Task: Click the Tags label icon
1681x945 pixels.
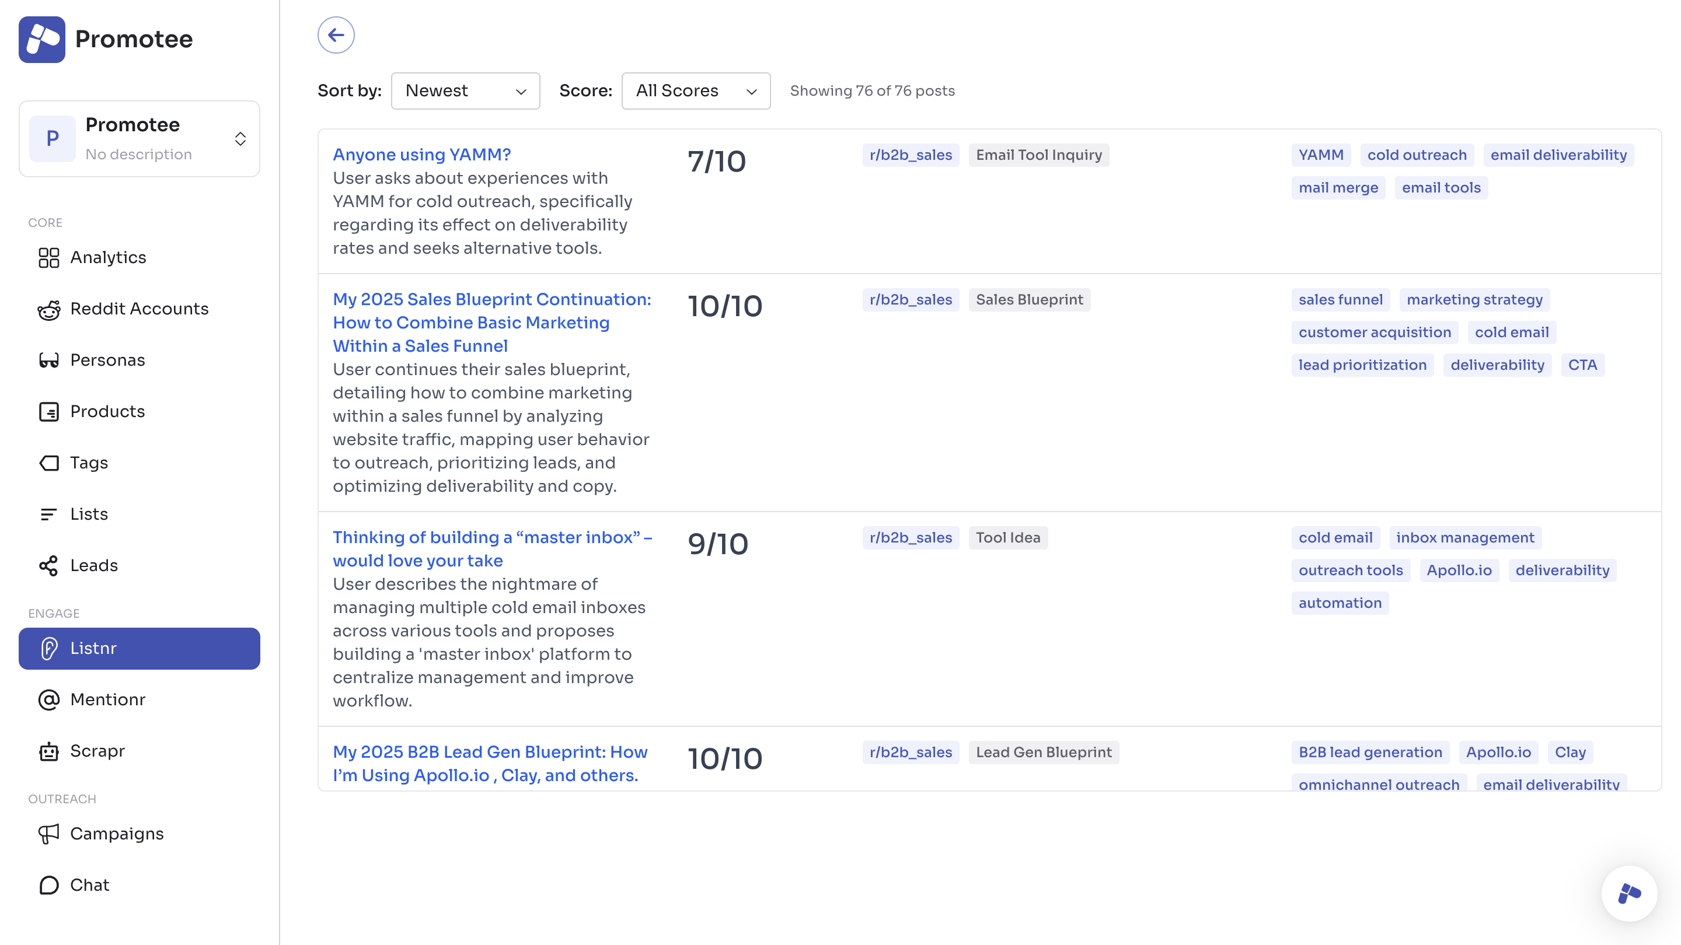Action: 48,463
